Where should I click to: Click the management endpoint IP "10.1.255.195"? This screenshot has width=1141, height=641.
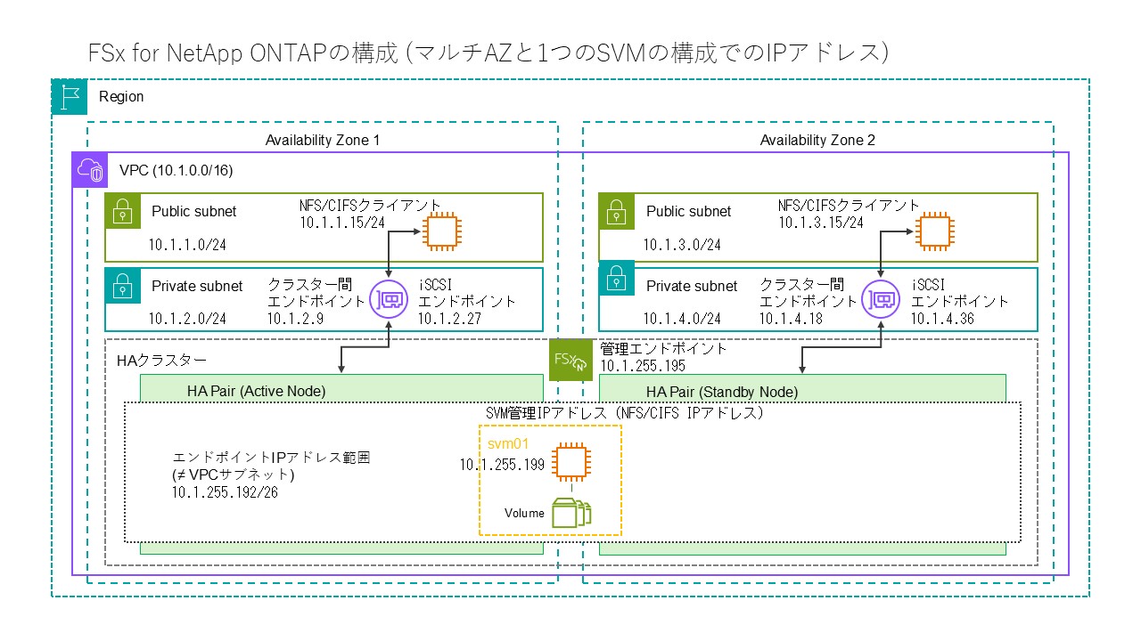click(x=643, y=365)
